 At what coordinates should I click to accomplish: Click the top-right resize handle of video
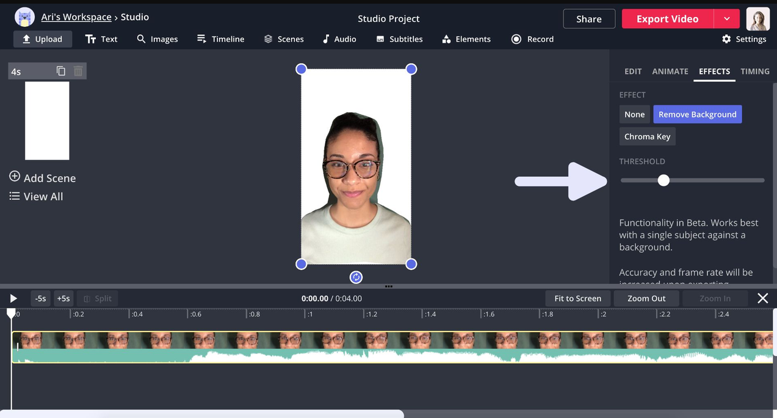click(x=411, y=69)
